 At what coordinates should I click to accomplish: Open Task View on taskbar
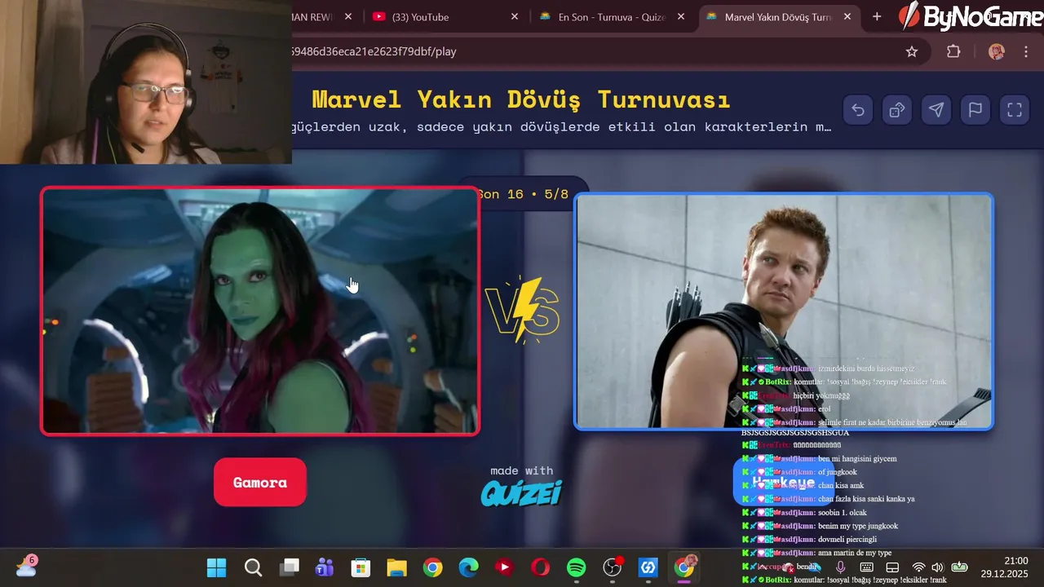289,567
